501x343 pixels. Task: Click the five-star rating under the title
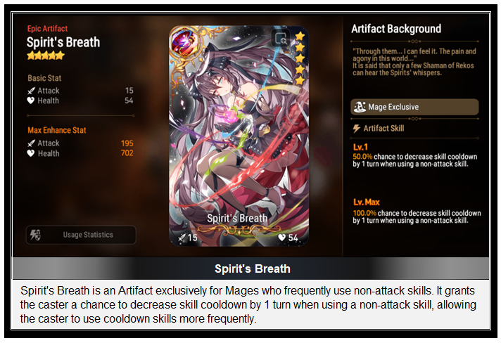(46, 56)
